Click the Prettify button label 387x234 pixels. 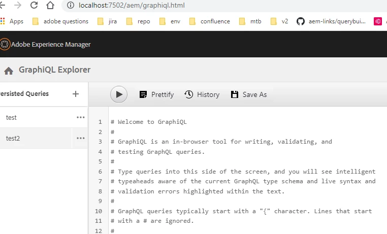pos(163,94)
